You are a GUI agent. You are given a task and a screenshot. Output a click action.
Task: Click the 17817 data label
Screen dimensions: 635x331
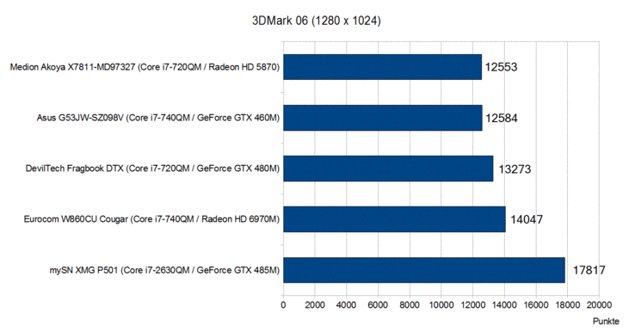[589, 270]
